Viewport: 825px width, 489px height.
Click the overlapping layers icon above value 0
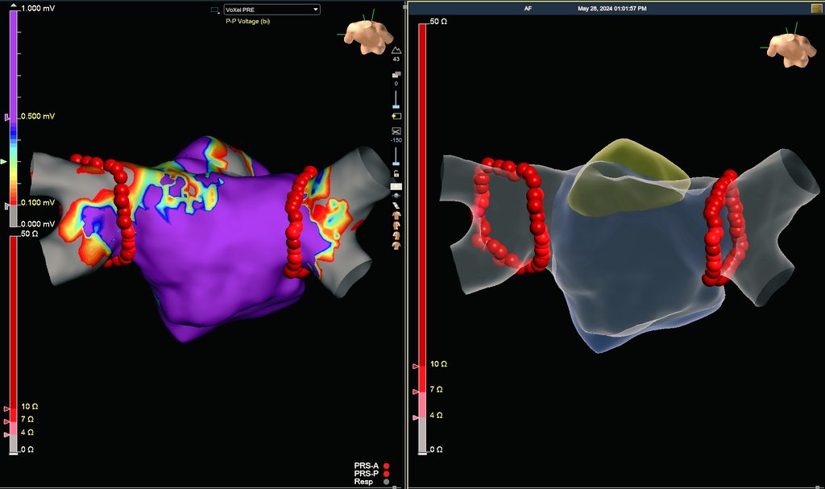tap(396, 75)
